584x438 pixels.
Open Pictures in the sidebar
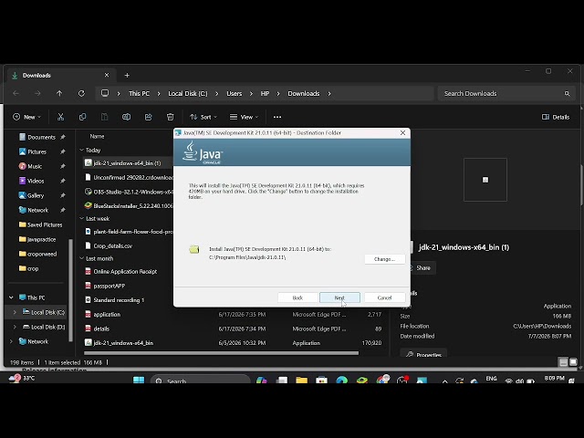click(x=36, y=151)
